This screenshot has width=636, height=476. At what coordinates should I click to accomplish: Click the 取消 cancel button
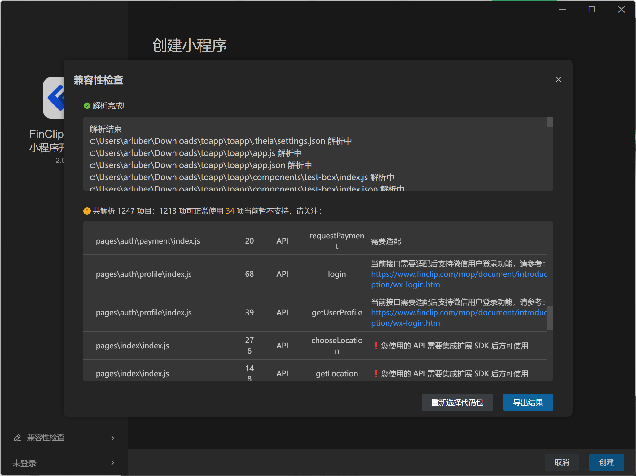[561, 462]
